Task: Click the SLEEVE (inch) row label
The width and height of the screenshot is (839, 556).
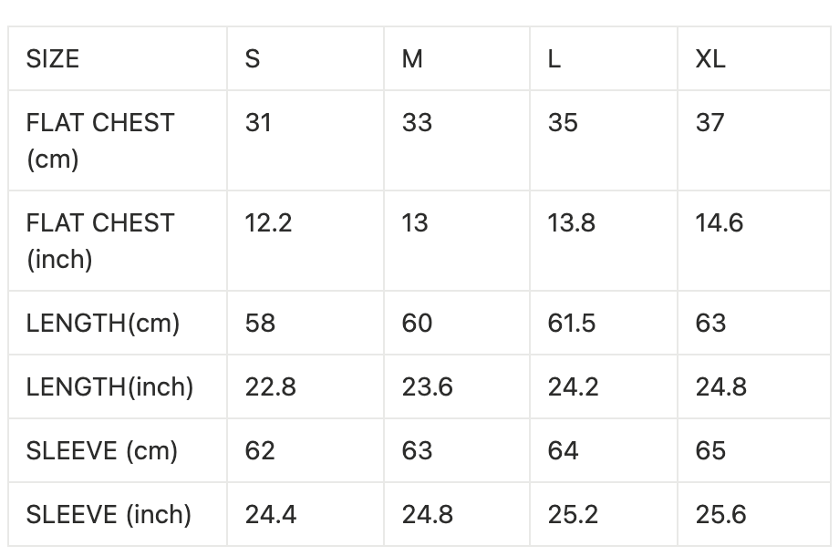Action: point(109,514)
